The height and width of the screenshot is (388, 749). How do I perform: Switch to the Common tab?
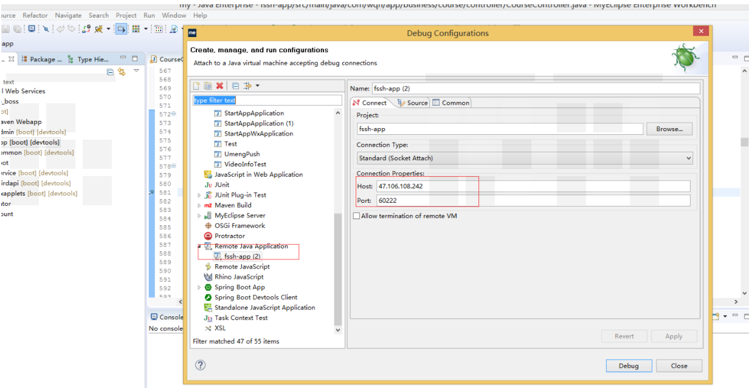click(x=451, y=103)
